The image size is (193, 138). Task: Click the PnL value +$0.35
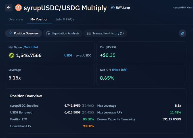[108, 55]
